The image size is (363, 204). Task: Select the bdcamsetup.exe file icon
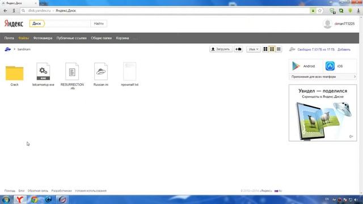43,71
